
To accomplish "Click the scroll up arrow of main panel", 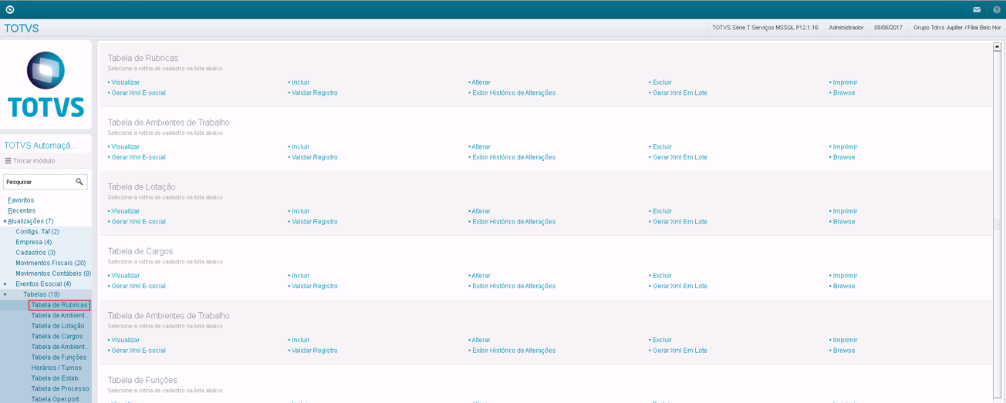I will (x=997, y=47).
